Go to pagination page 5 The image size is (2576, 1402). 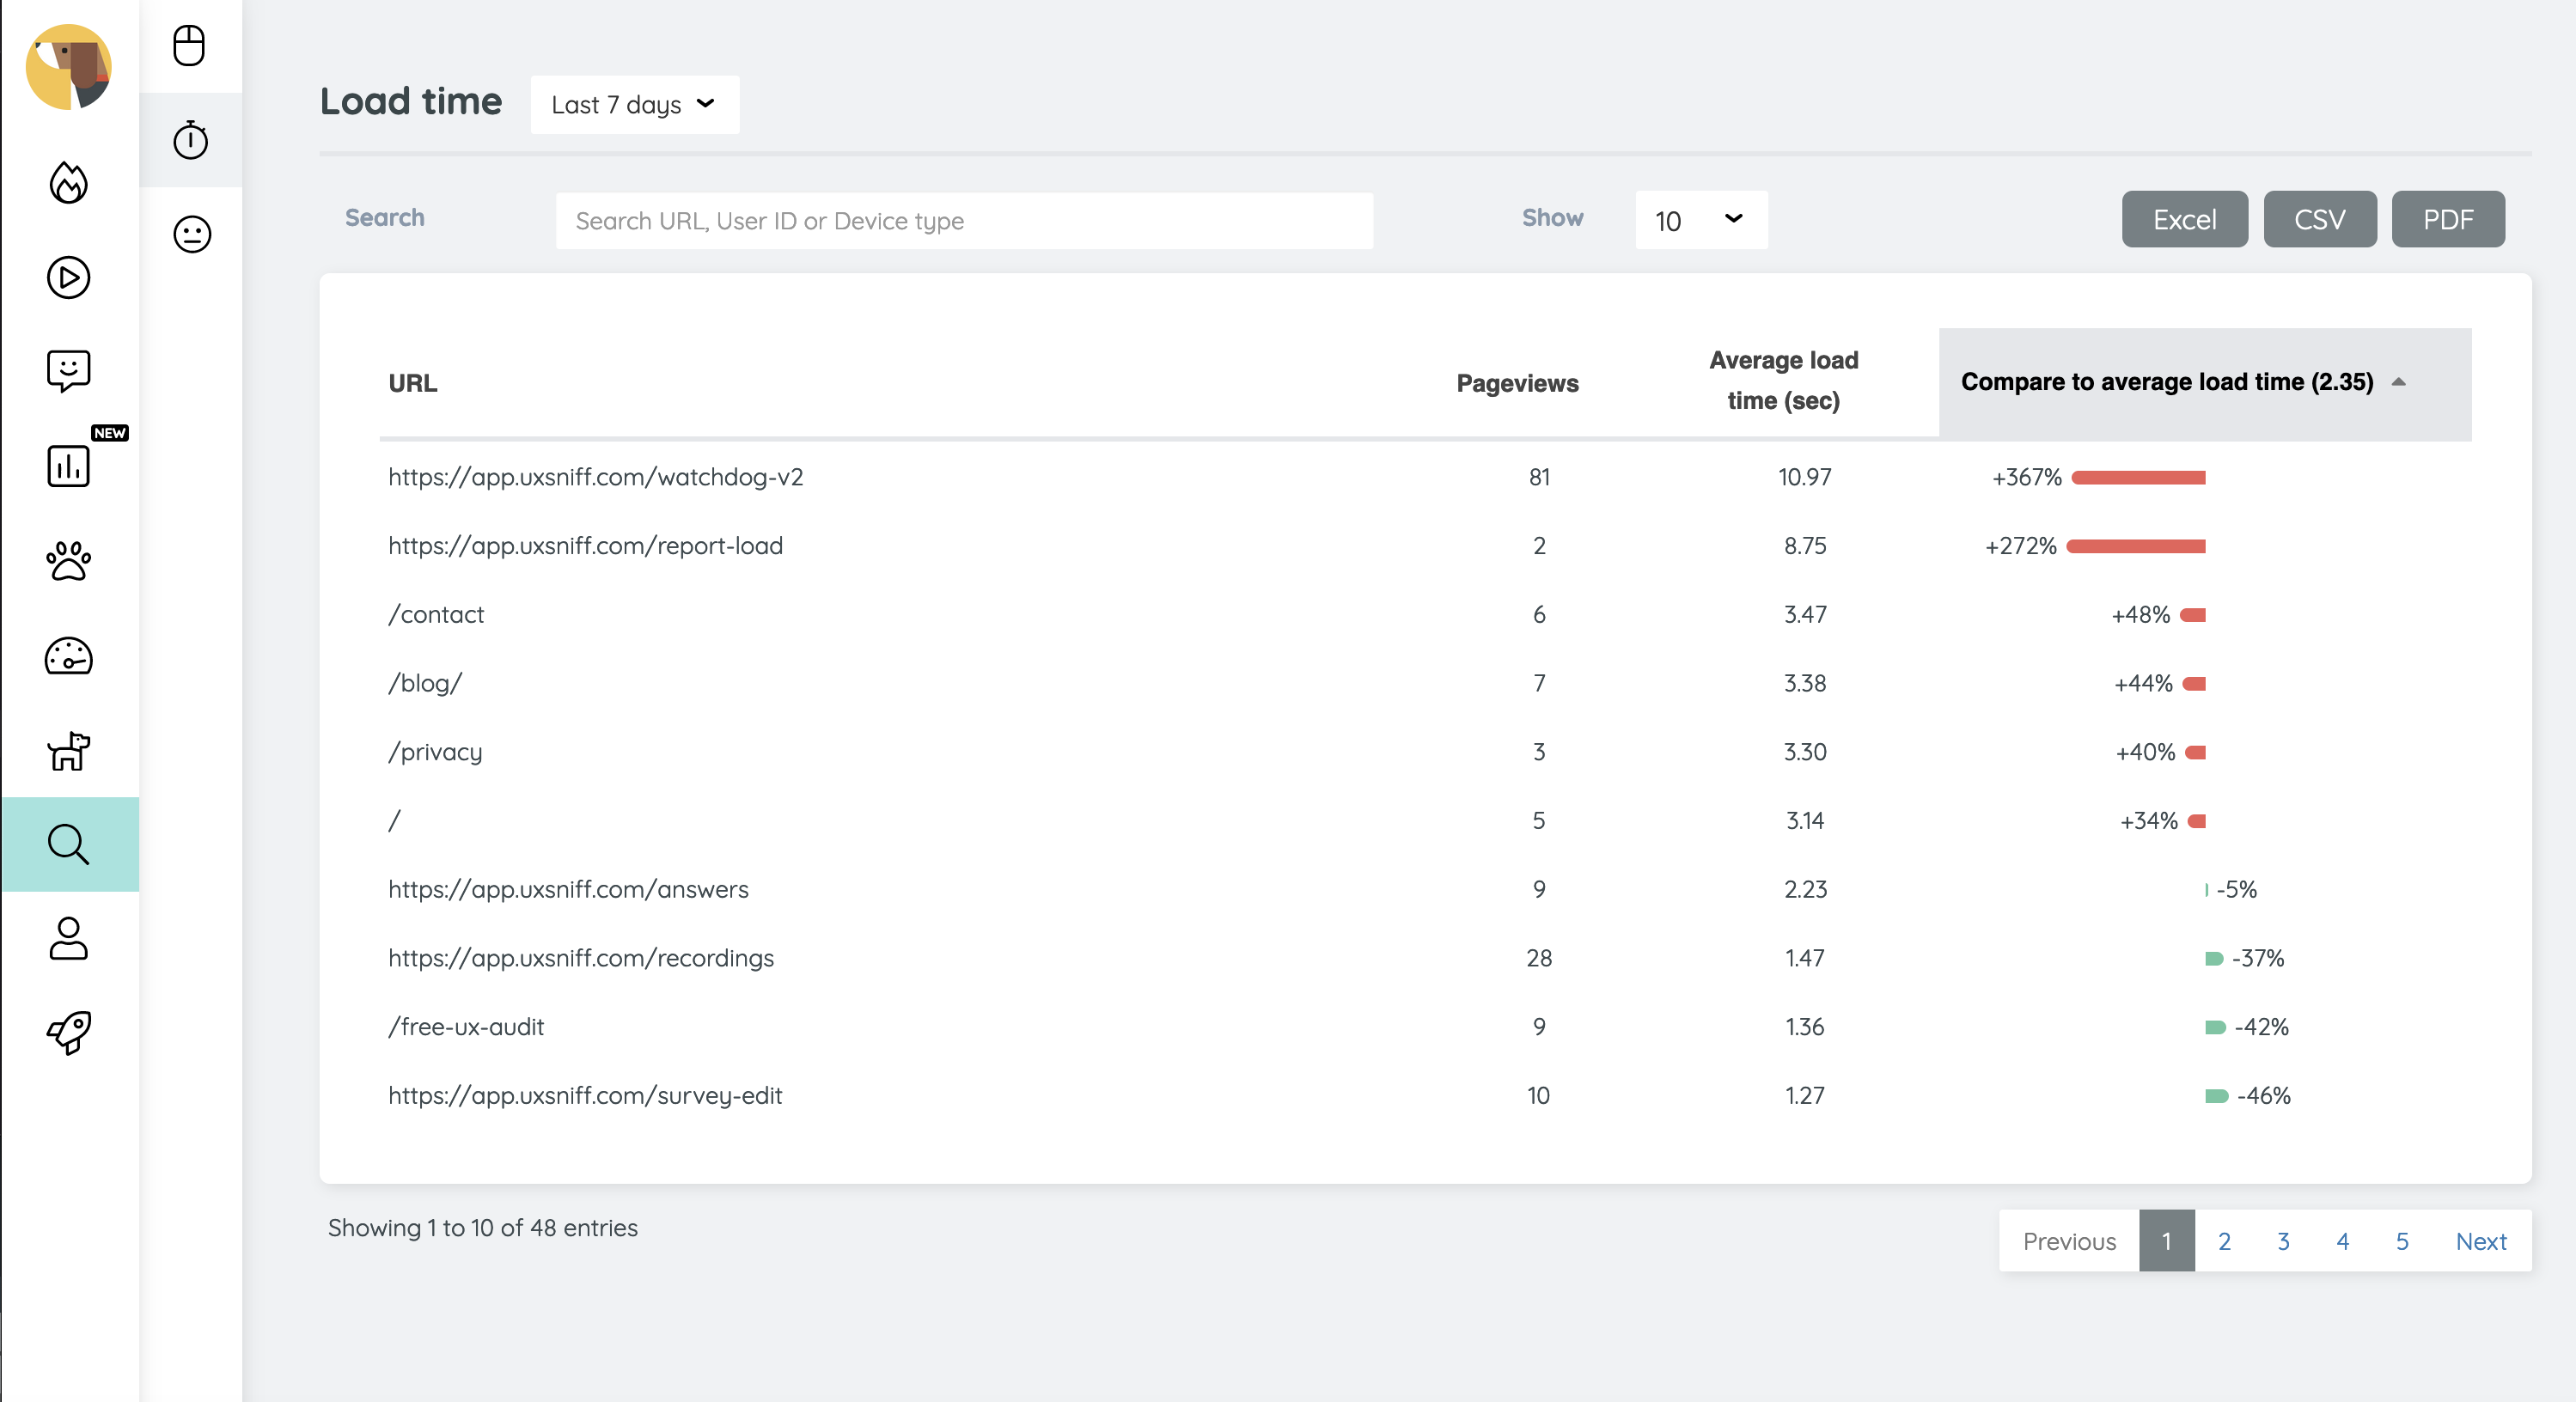tap(2402, 1241)
